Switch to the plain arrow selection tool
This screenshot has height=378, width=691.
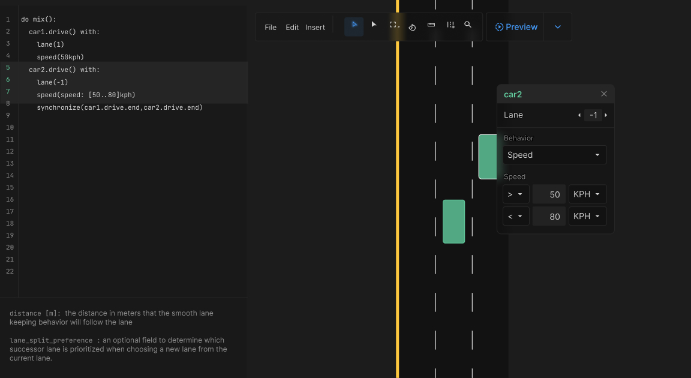point(374,25)
